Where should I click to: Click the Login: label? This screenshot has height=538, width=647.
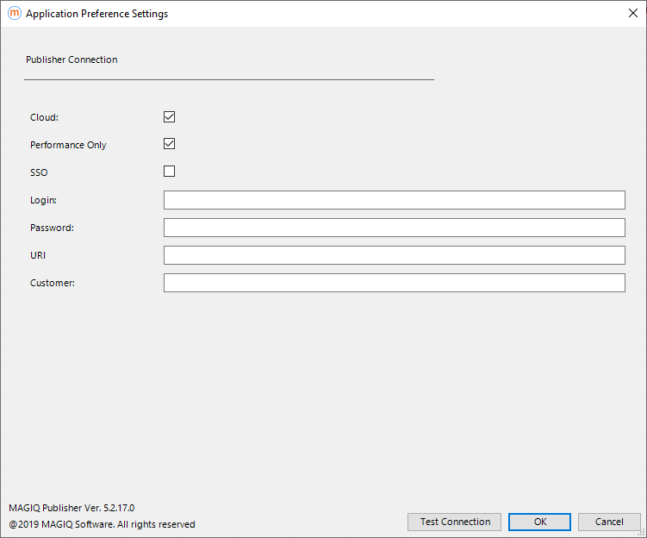(43, 200)
